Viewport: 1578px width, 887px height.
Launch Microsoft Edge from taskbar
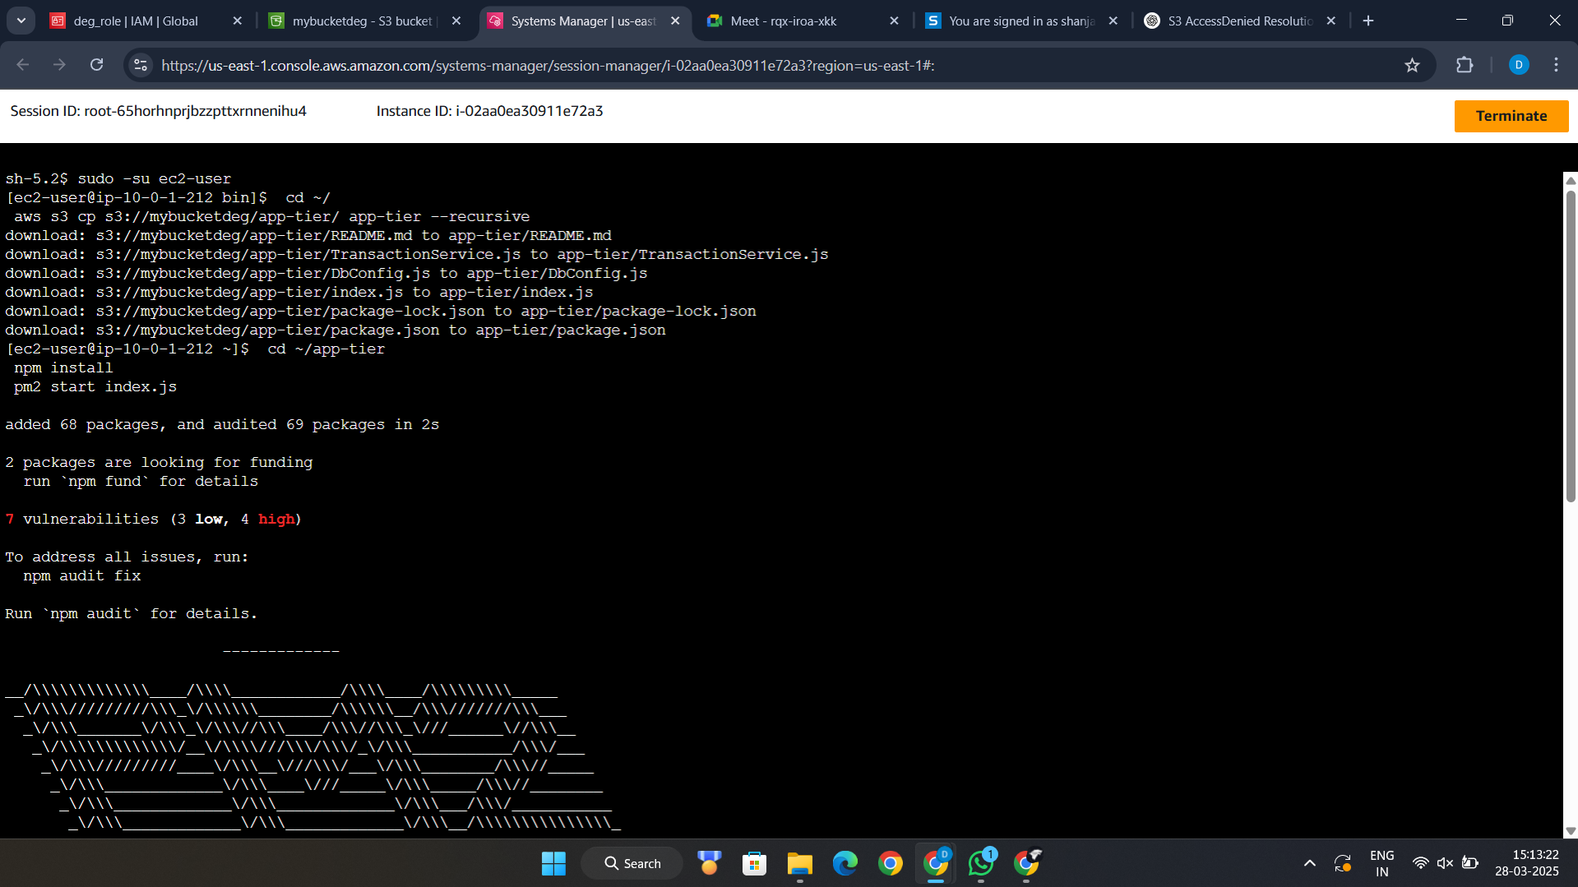pyautogui.click(x=845, y=863)
